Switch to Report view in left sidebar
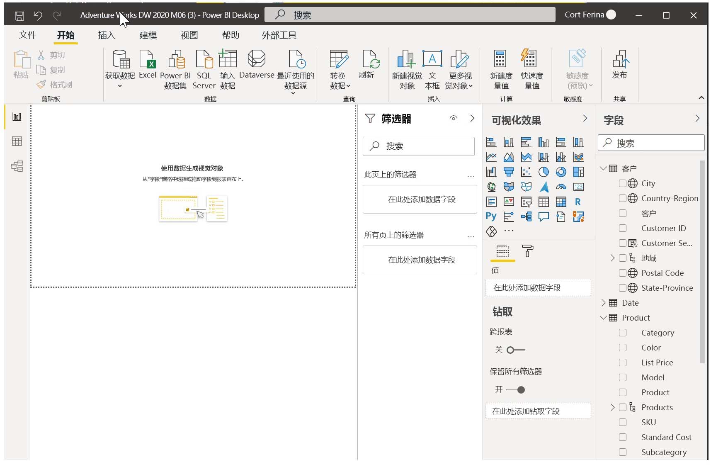Image resolution: width=711 pixels, height=467 pixels. pos(17,117)
